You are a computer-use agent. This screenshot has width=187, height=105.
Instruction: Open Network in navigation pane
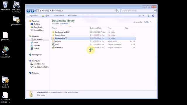tap(35, 73)
